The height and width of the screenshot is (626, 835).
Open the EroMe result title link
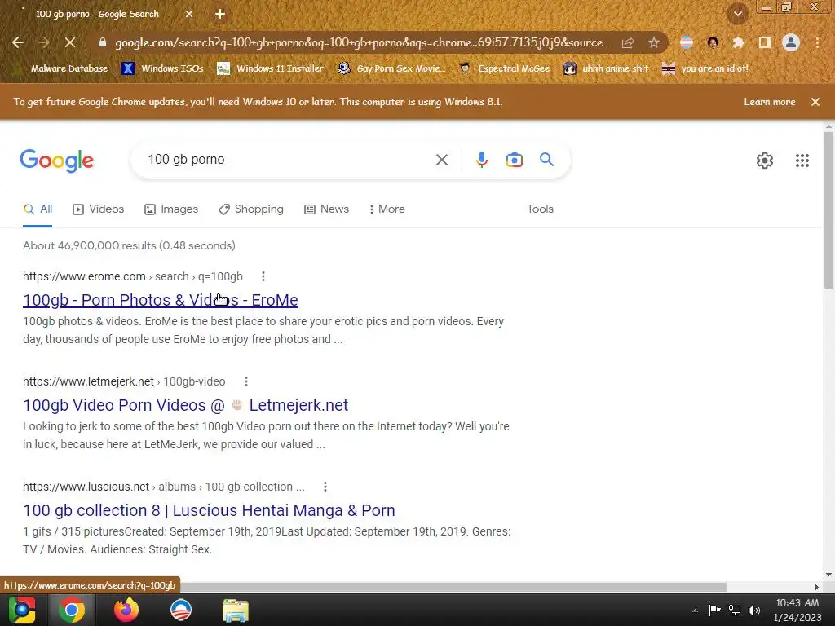point(161,300)
